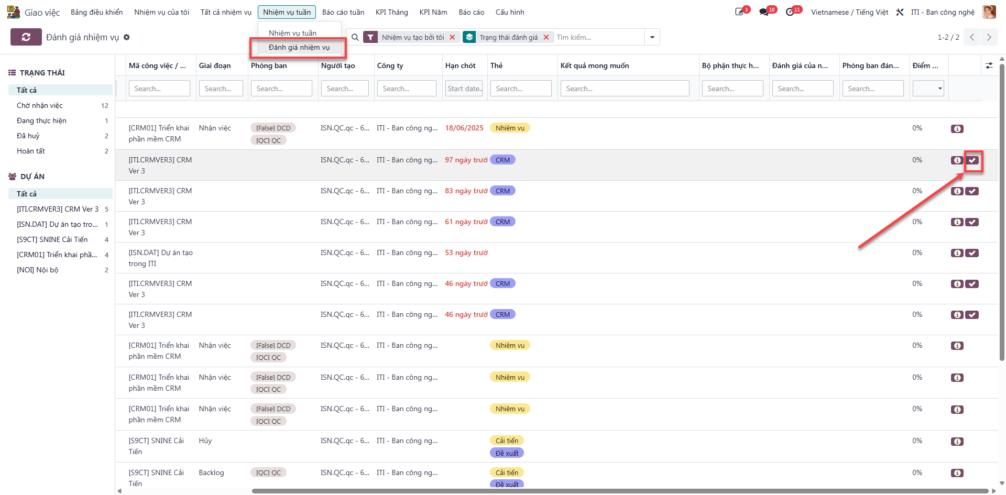
Task: Open the Điểm column filter dropdown
Action: coord(928,89)
